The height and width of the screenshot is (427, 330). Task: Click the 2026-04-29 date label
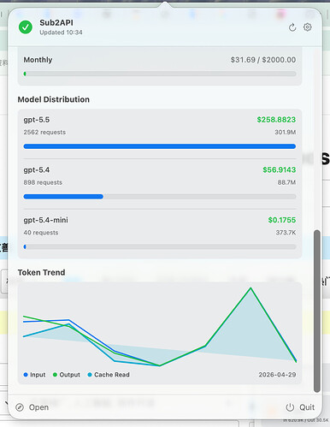pyautogui.click(x=277, y=375)
